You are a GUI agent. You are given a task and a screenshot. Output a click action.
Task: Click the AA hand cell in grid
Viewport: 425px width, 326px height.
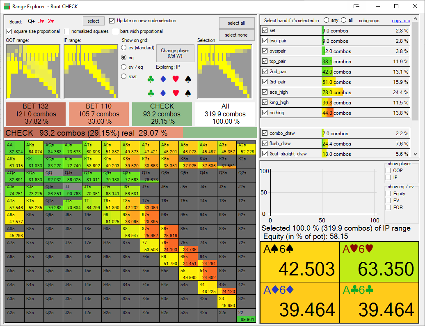15,148
